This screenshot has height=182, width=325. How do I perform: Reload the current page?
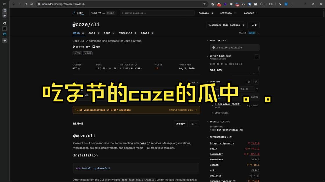(x=26, y=4)
